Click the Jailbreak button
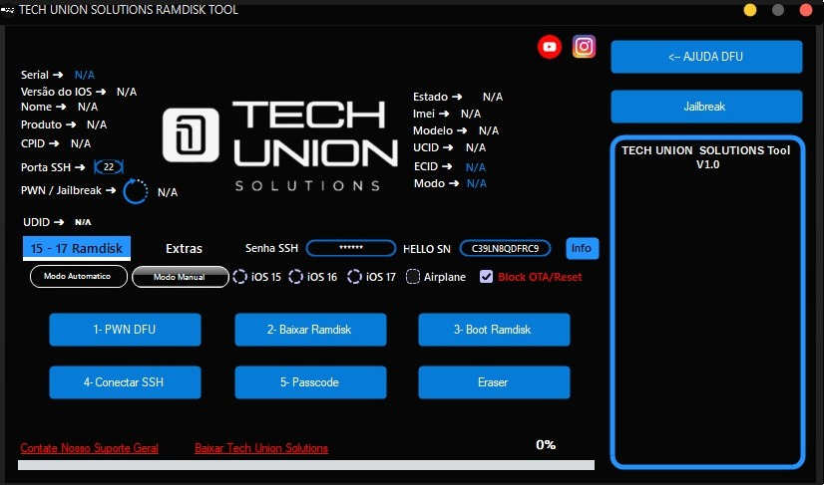The width and height of the screenshot is (824, 485). coord(706,107)
